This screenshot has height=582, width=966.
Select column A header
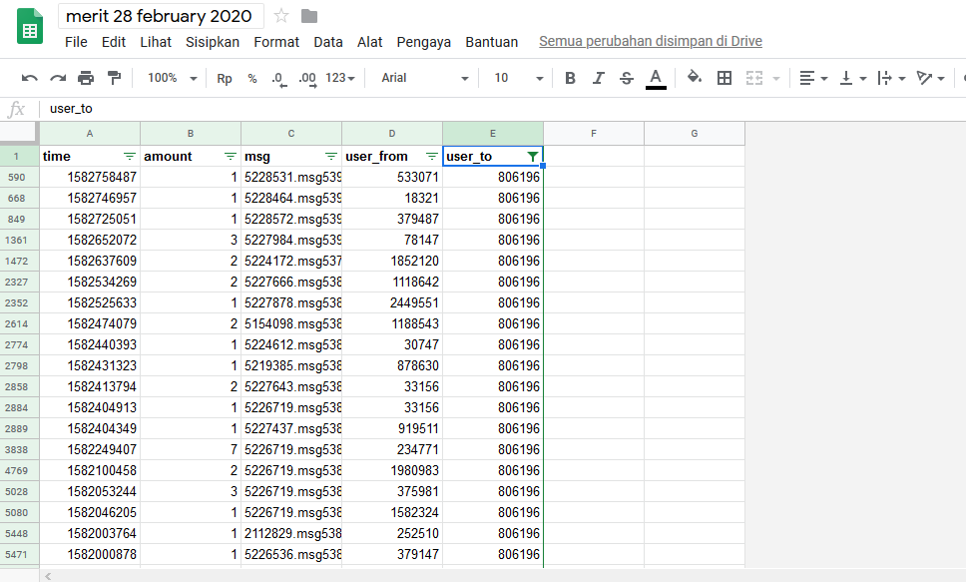coord(90,133)
